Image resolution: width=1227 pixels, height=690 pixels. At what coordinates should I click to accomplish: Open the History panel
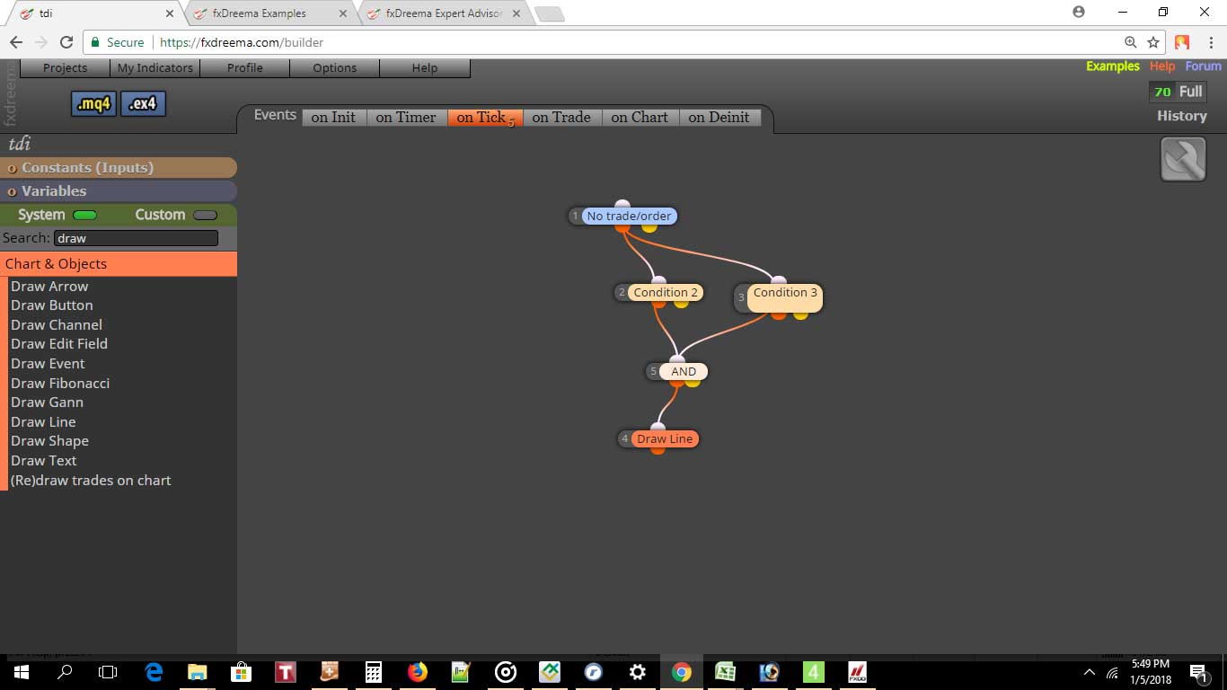[x=1181, y=116]
